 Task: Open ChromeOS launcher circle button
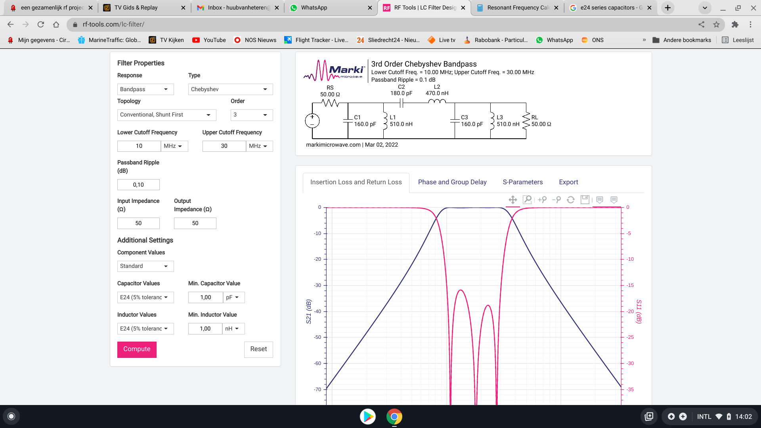(x=11, y=417)
